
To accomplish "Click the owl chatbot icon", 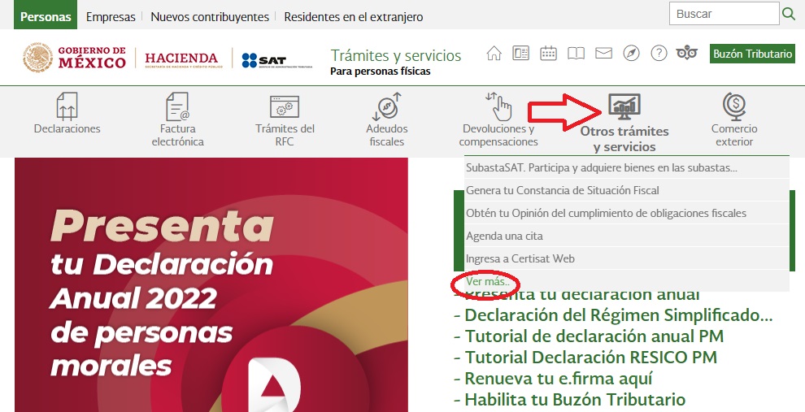I will 688,54.
